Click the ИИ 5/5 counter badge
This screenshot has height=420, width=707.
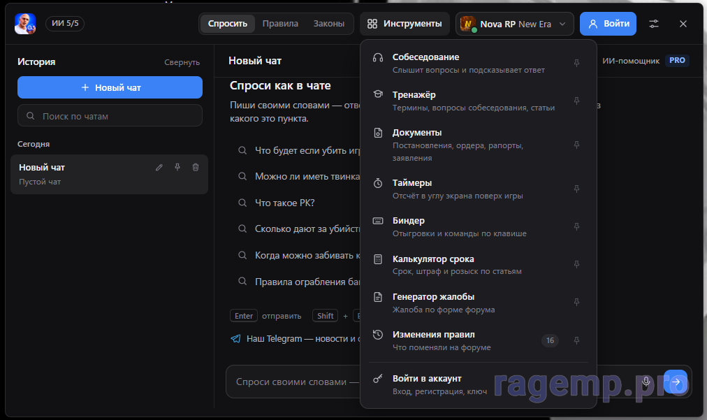coord(65,24)
